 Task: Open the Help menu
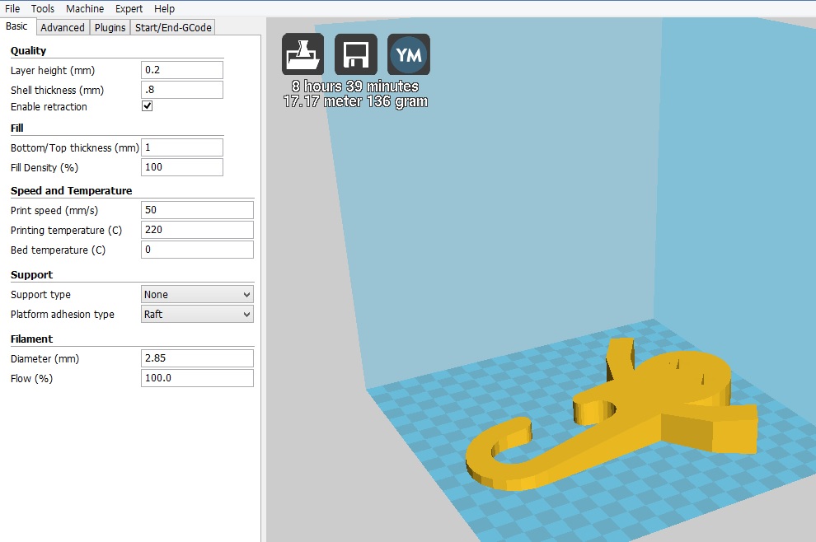165,9
